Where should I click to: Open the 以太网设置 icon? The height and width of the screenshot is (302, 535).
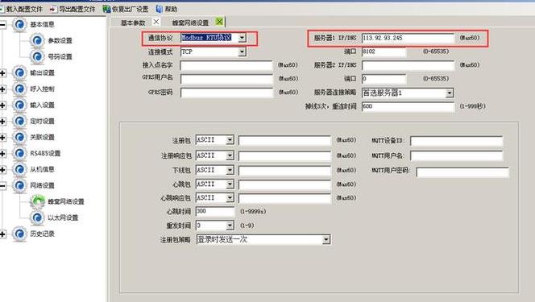point(37,217)
